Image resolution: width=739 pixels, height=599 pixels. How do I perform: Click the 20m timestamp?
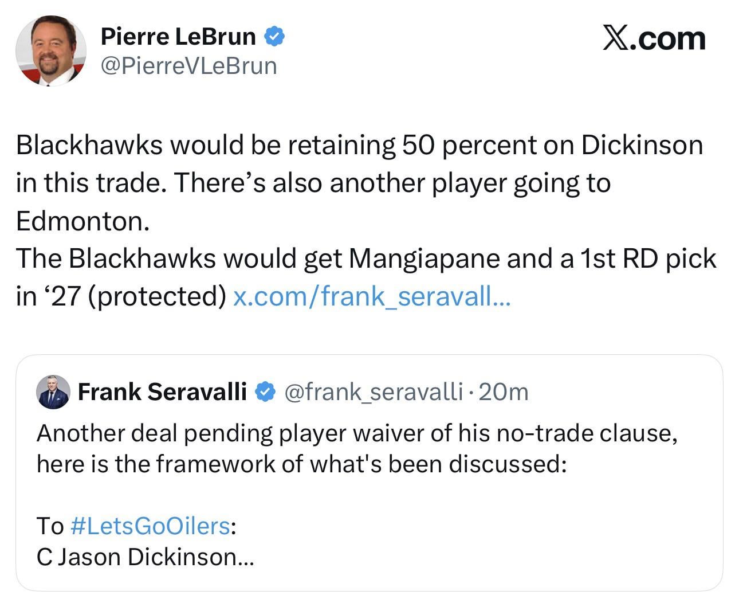(503, 392)
